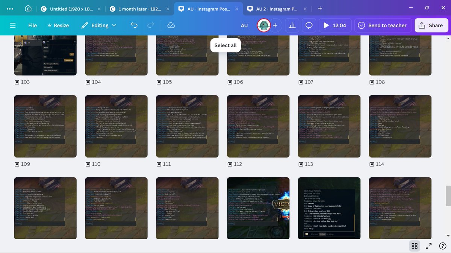Select page 105 thumbnail

187,55
